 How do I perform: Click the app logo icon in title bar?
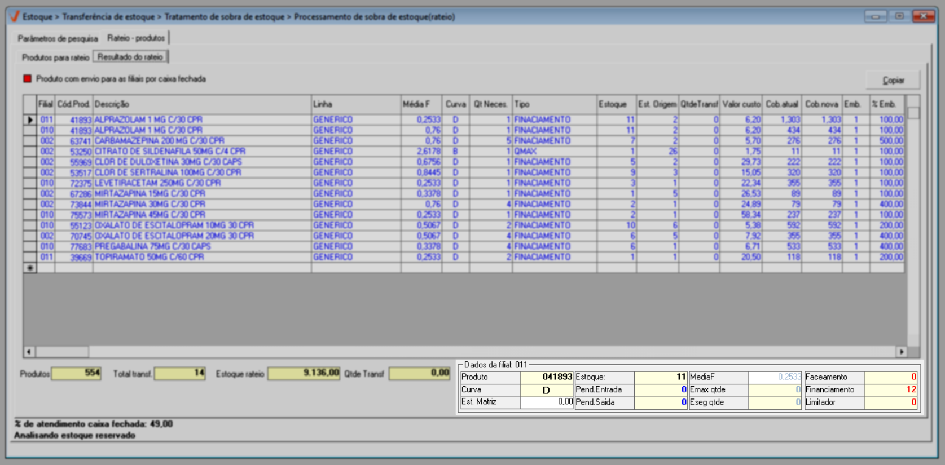point(15,16)
